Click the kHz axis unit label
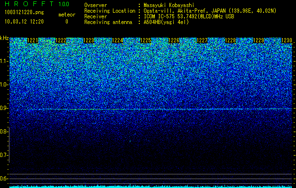The image size is (296, 188). (x=4, y=38)
